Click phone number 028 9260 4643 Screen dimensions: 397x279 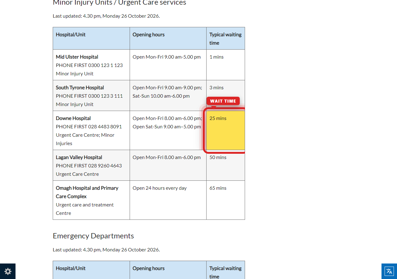(x=105, y=166)
